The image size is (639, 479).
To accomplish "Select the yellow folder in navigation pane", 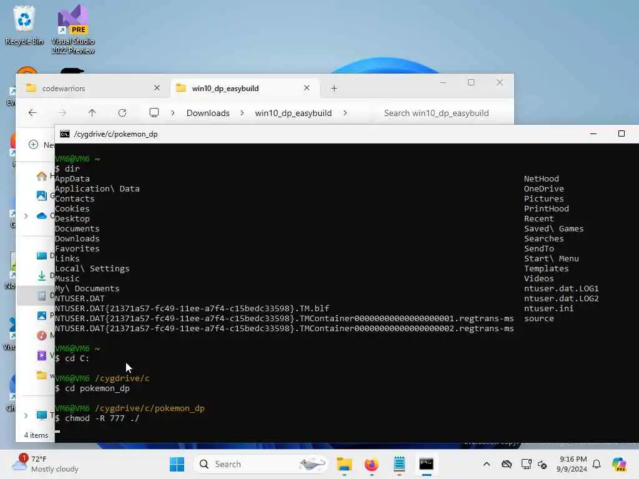I will pyautogui.click(x=42, y=375).
